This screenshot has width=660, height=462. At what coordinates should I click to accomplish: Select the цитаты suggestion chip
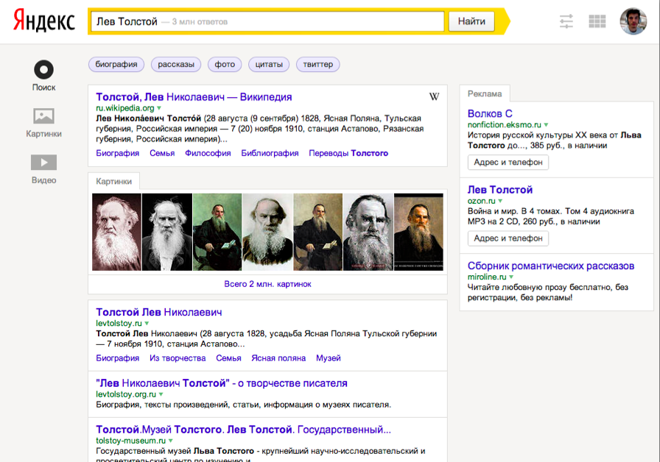(x=269, y=64)
